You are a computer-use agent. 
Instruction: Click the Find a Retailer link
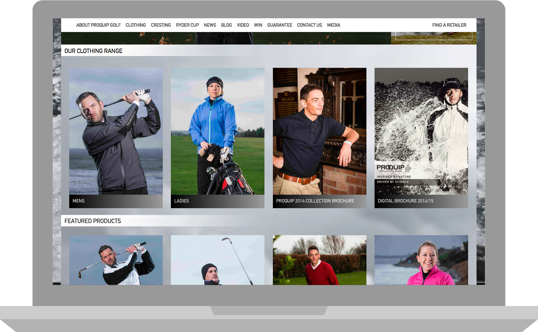point(449,25)
